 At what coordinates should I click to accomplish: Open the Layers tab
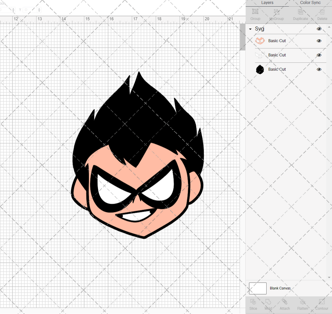tap(267, 3)
